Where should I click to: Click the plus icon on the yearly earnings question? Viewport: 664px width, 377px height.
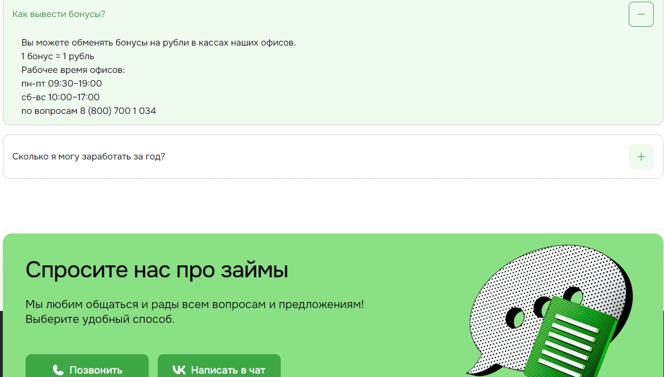tap(641, 157)
